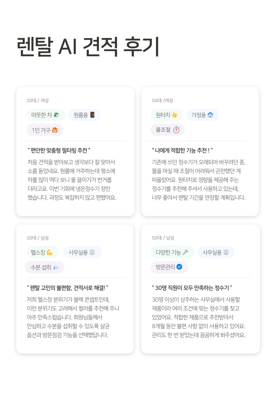
Task: Select the 사무실용 tag in the 50대 남성 card
Action: (x=216, y=252)
